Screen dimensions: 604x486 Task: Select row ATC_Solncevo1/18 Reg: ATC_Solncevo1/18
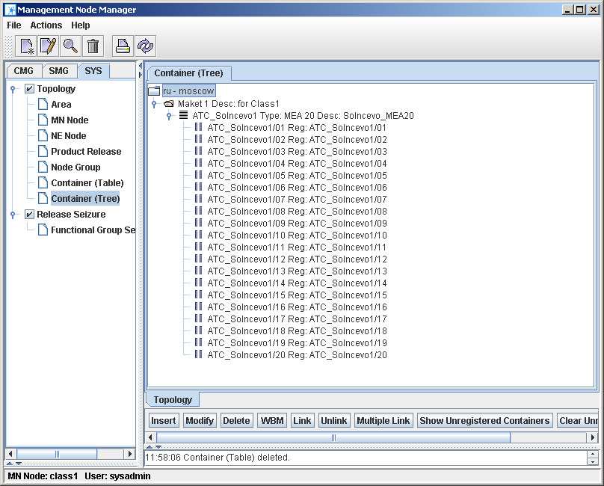(297, 330)
